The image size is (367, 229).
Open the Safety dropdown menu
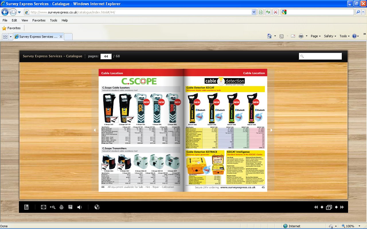point(330,36)
